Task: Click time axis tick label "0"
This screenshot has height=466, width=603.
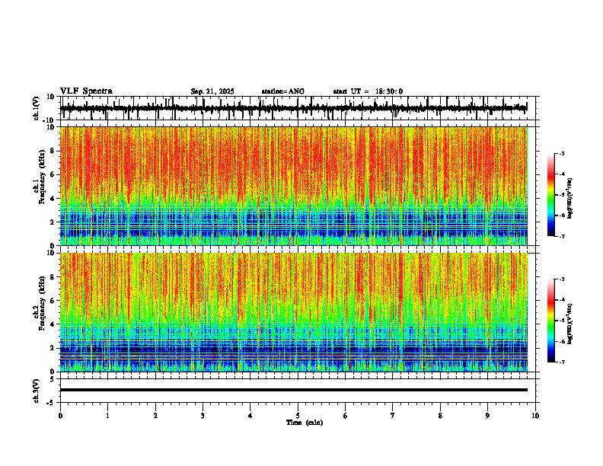Action: (x=60, y=416)
